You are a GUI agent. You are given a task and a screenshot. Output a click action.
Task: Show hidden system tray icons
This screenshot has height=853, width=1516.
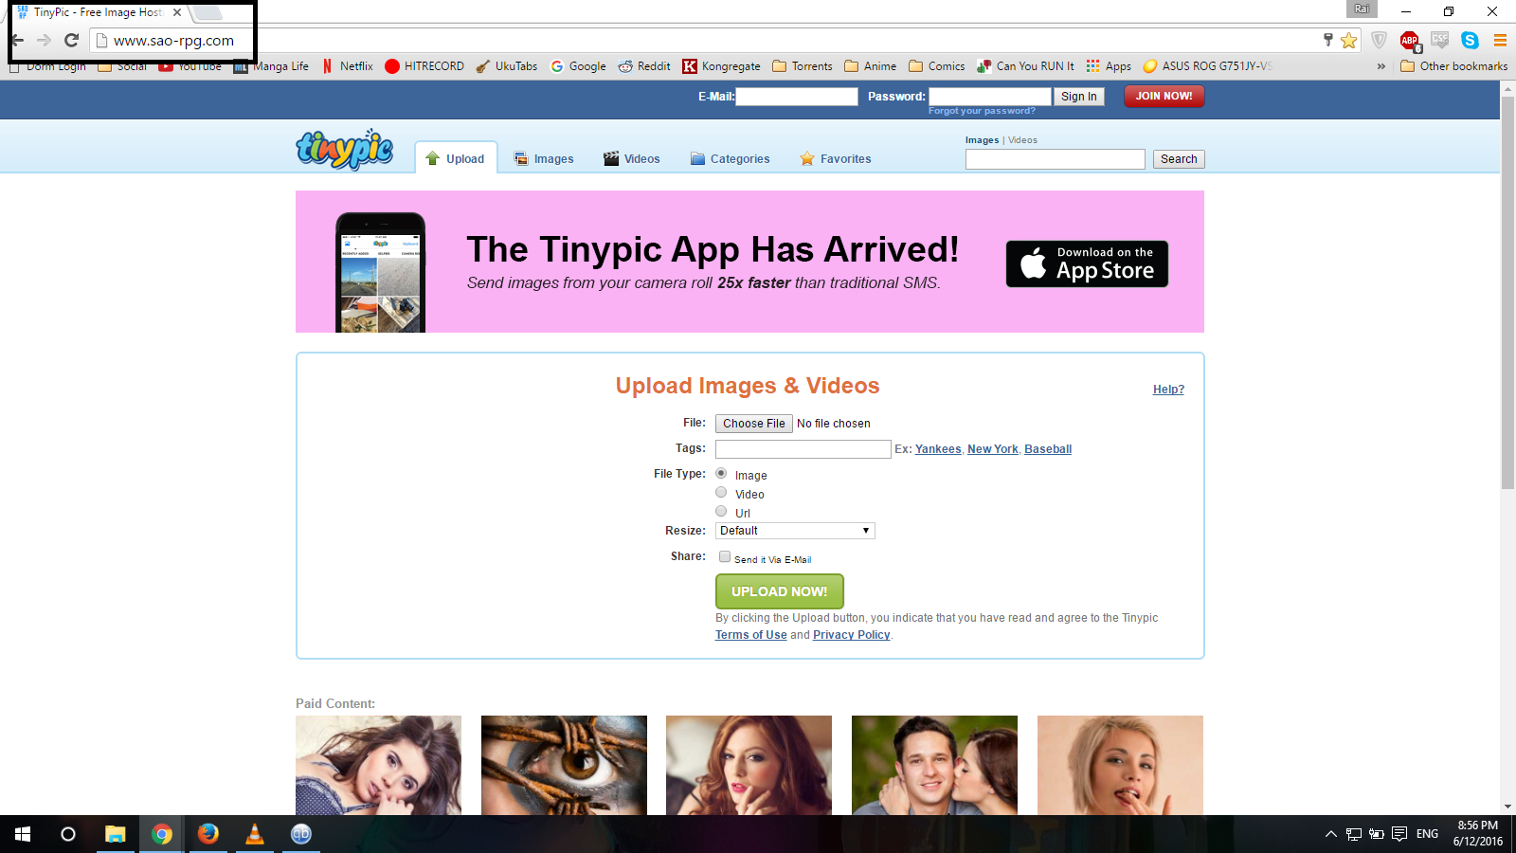[x=1331, y=834]
